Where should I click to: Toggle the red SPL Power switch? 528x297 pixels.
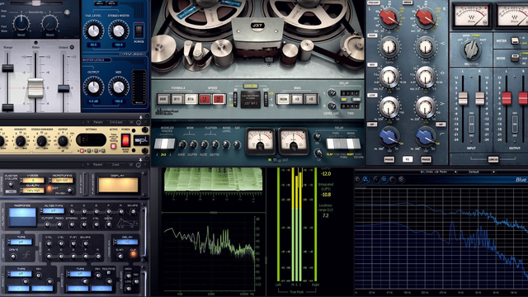125,139
